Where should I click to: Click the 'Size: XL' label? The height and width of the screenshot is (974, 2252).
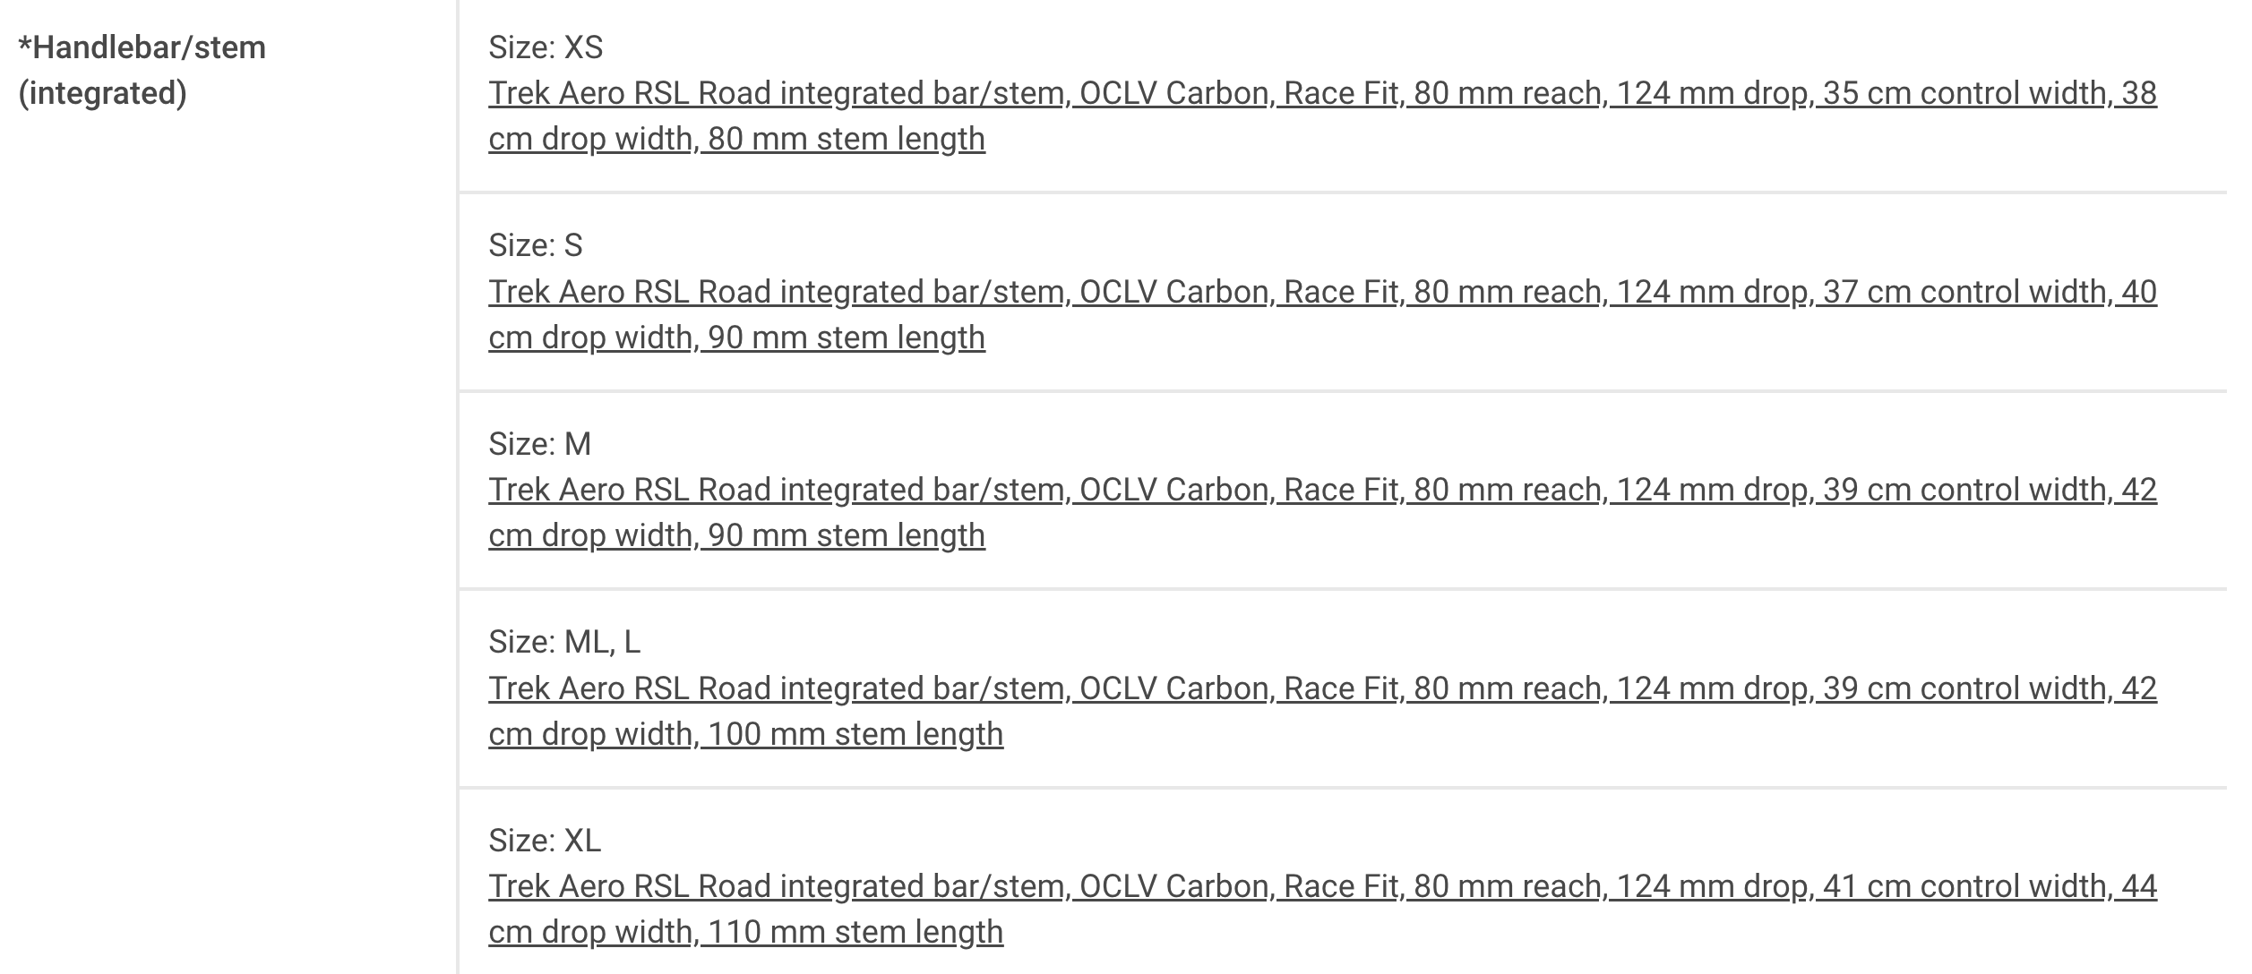pos(545,841)
